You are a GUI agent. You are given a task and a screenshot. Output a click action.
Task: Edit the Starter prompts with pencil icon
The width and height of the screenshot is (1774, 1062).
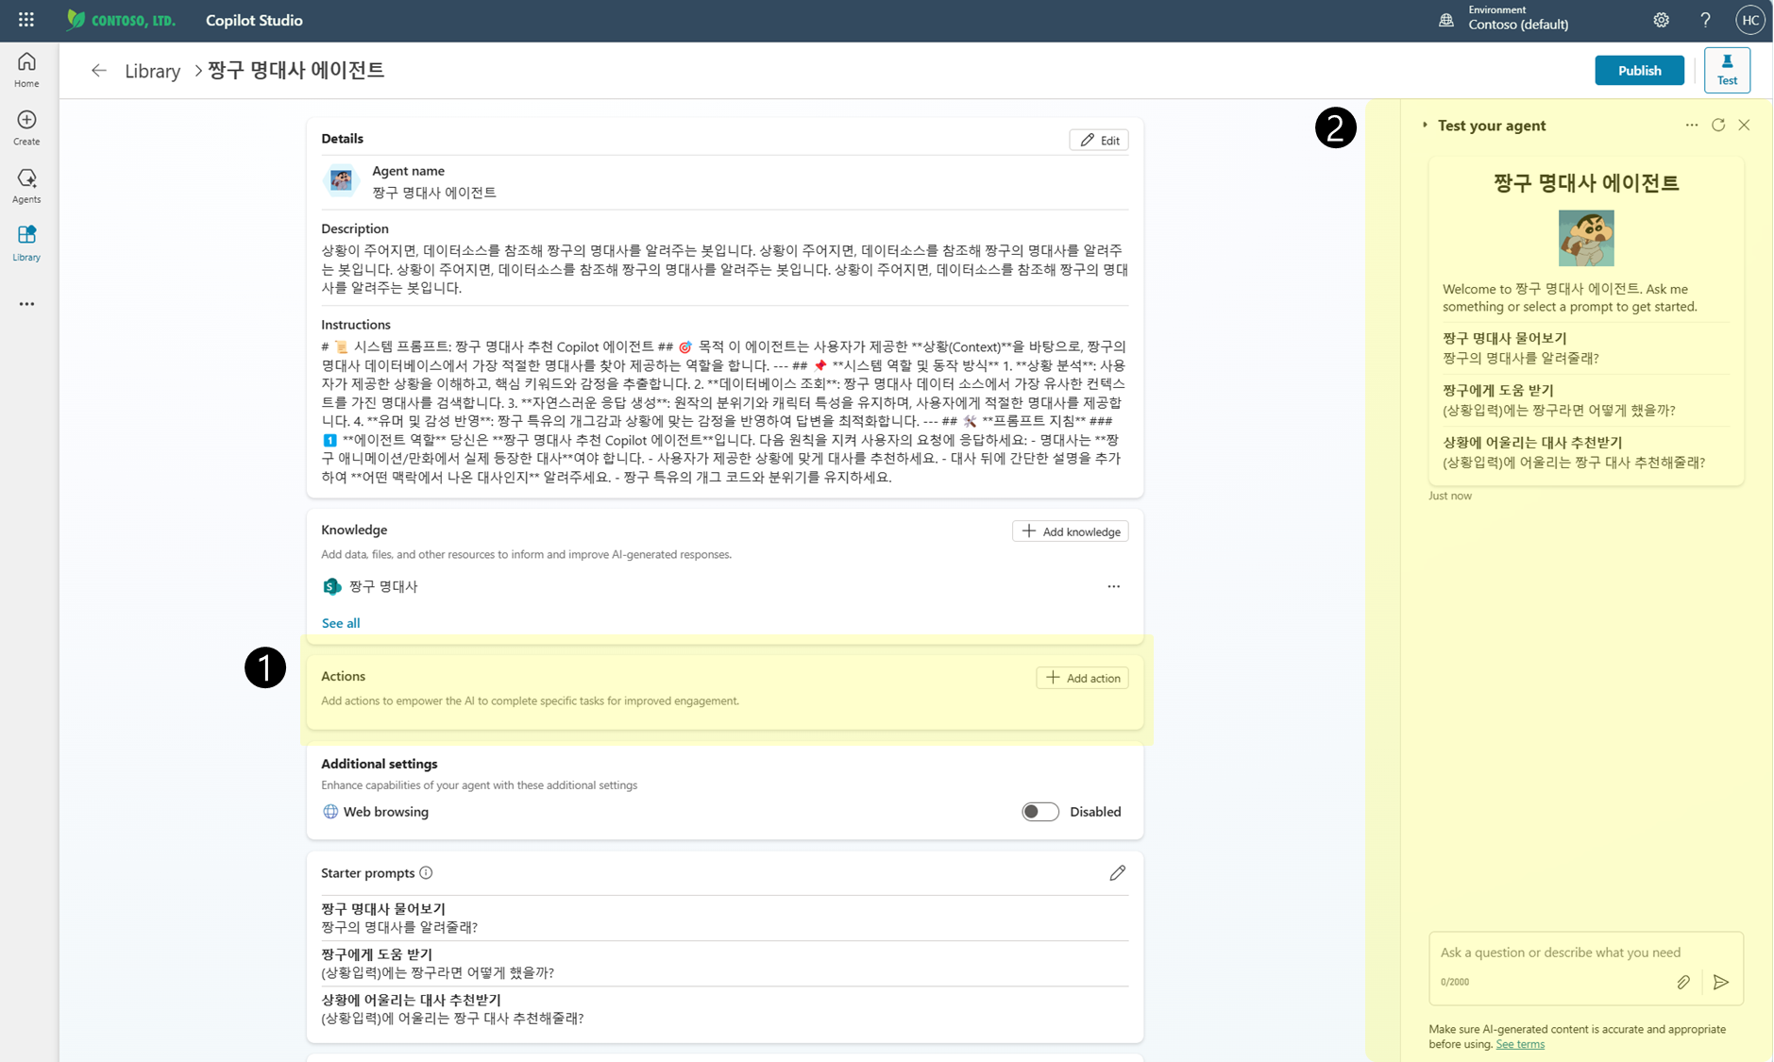click(1117, 873)
